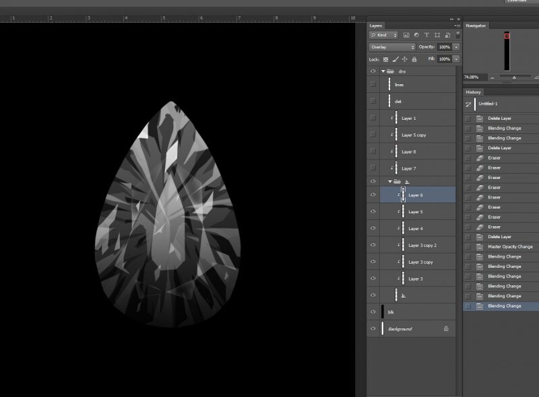Hide the blk layer
The image size is (539, 397).
tap(373, 312)
